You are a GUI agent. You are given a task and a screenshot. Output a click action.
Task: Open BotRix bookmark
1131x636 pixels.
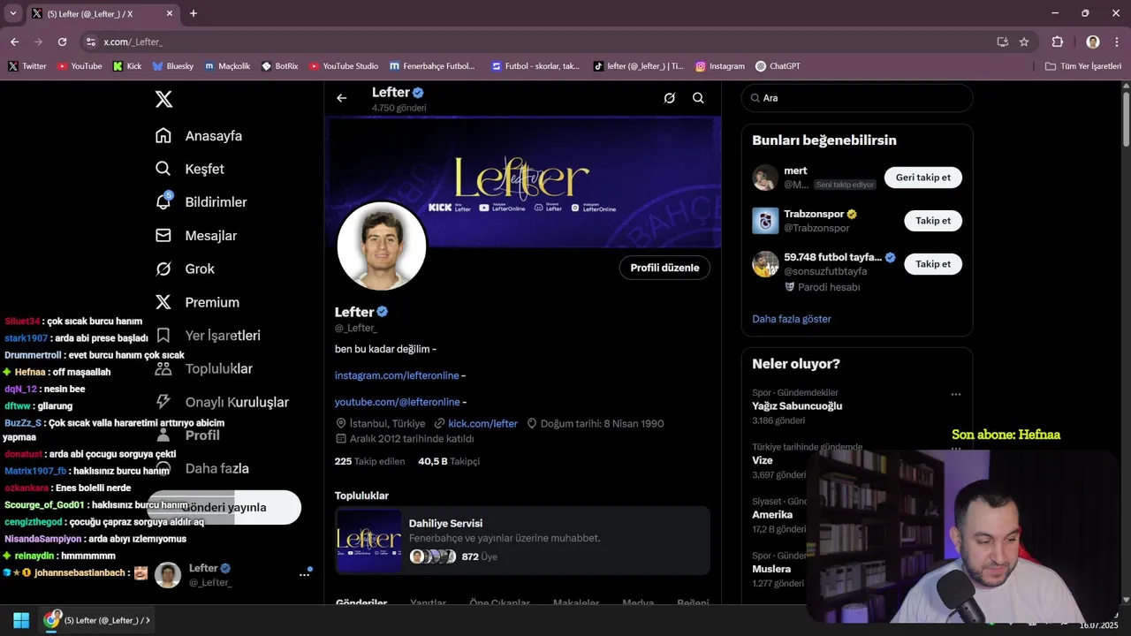click(279, 66)
